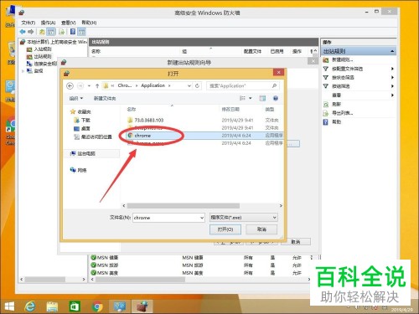This screenshot has height=314, width=419.
Task: Sort files by 修改日期 (Date modified) column
Action: pyautogui.click(x=230, y=109)
